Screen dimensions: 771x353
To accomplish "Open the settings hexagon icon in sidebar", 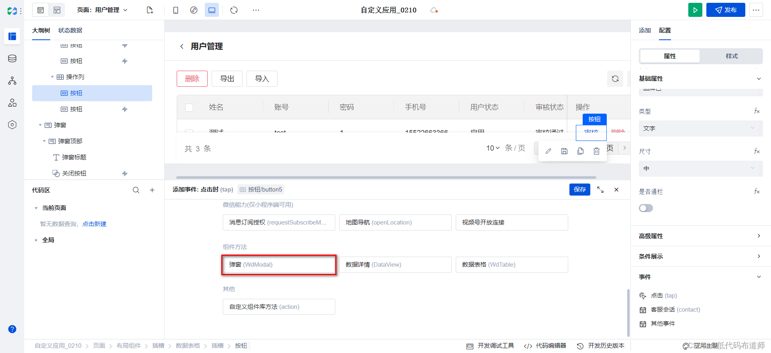I will tap(12, 125).
